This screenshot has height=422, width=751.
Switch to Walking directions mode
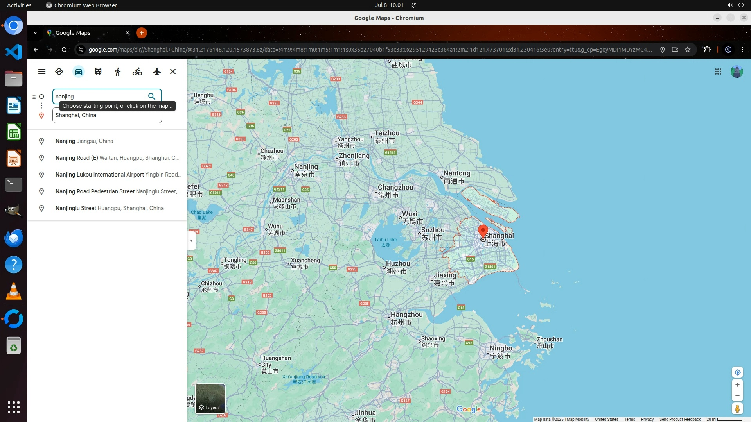click(x=118, y=72)
